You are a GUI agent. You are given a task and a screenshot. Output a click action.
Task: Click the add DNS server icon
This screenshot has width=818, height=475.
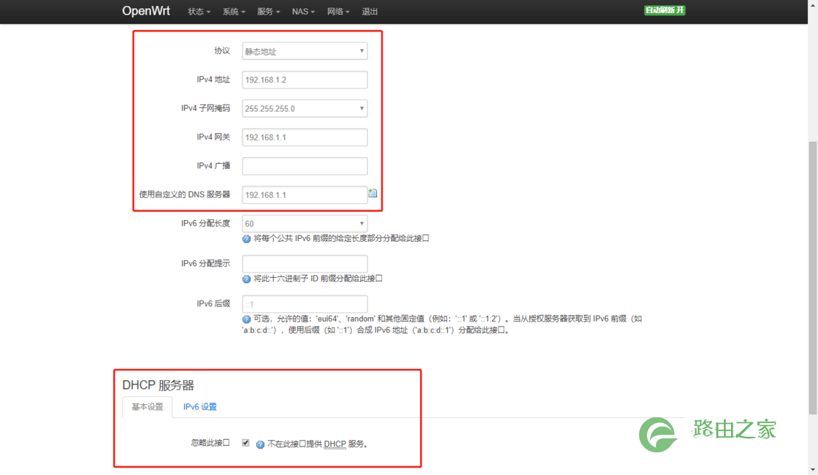pyautogui.click(x=372, y=193)
